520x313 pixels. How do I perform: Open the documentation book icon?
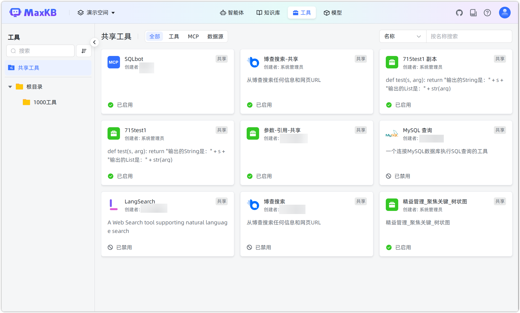click(473, 12)
